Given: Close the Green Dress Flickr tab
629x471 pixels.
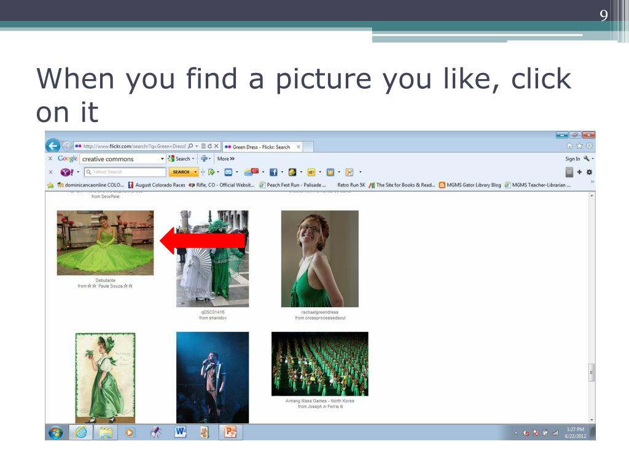Looking at the screenshot, I should (x=299, y=147).
